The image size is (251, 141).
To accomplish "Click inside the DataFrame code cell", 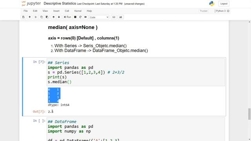I will coord(136,129).
